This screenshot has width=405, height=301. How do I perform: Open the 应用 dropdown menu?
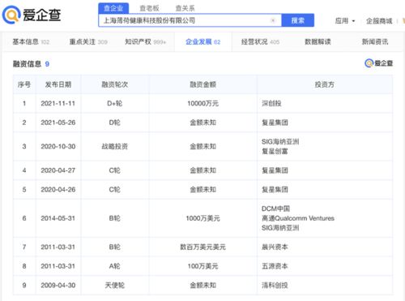[x=345, y=21]
